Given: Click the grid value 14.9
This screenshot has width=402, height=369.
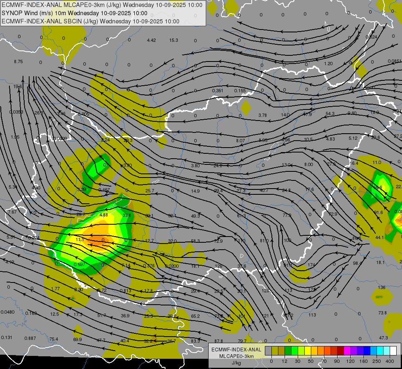Looking at the screenshot, I should pyautogui.click(x=195, y=191).
